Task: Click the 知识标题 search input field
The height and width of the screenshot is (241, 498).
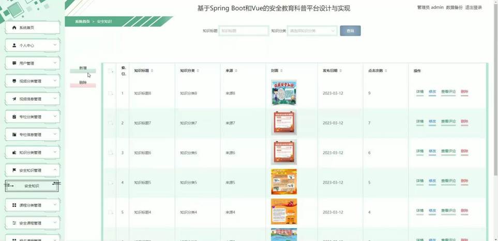Action: point(244,31)
